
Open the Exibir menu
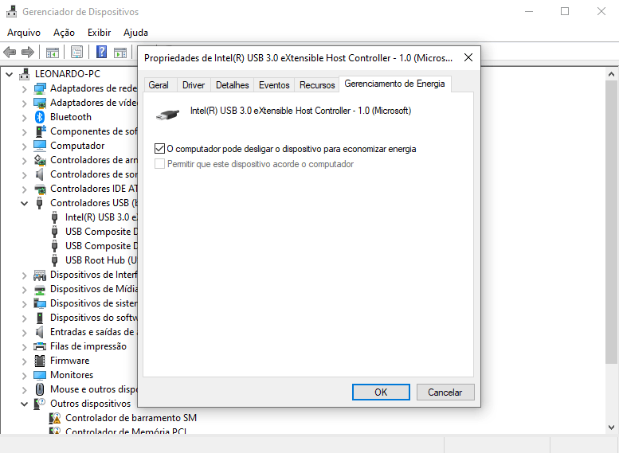coord(99,33)
